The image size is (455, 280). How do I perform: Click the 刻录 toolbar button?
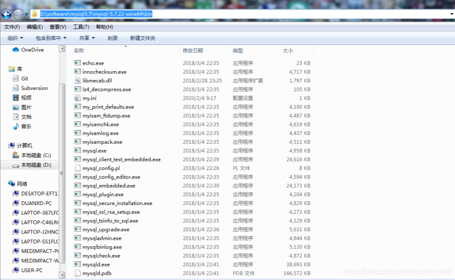[112, 38]
